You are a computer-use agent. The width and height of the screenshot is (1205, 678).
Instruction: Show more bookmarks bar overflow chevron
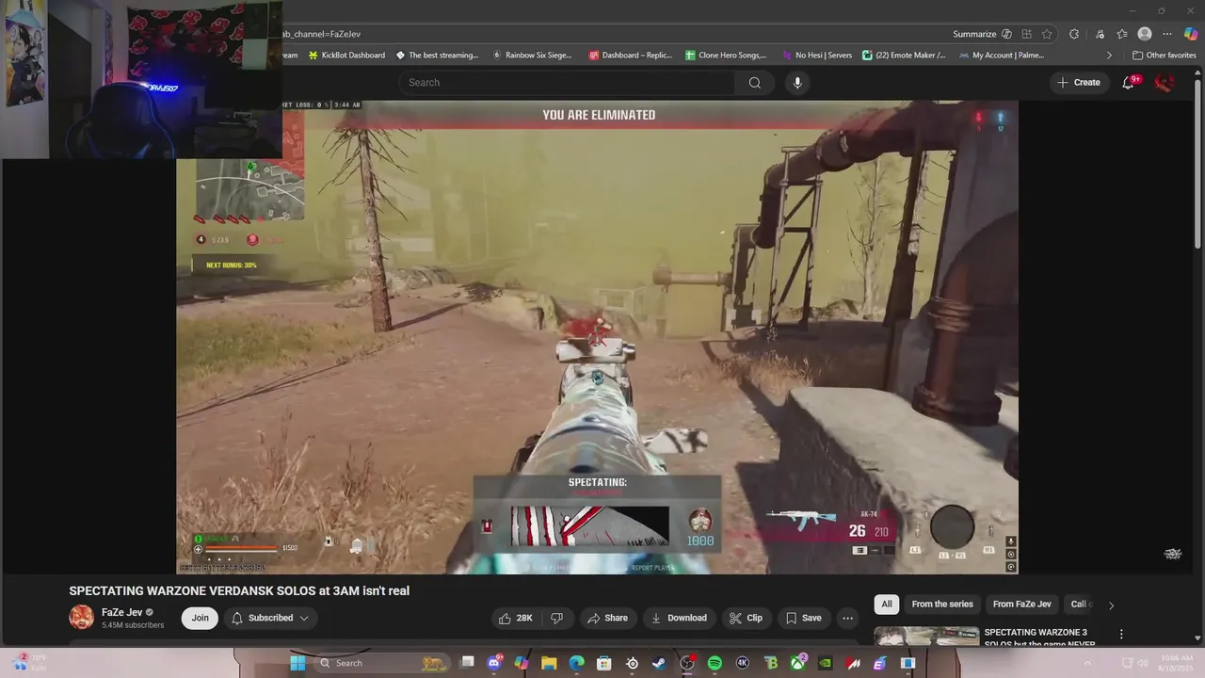pos(1109,56)
